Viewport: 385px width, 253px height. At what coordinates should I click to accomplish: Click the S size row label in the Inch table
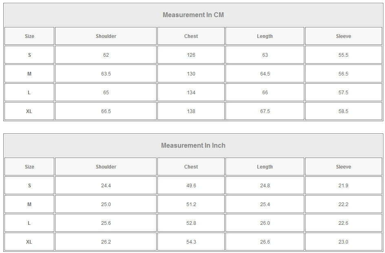point(29,186)
